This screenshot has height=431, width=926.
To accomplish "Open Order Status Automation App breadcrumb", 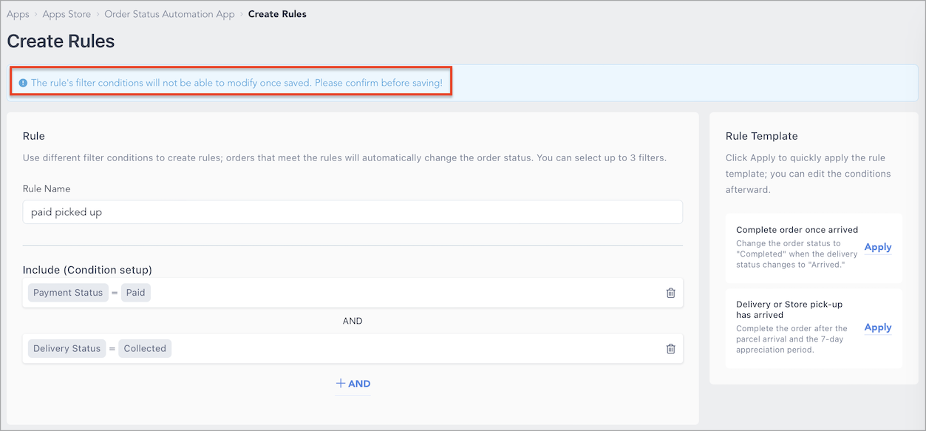I will 169,14.
